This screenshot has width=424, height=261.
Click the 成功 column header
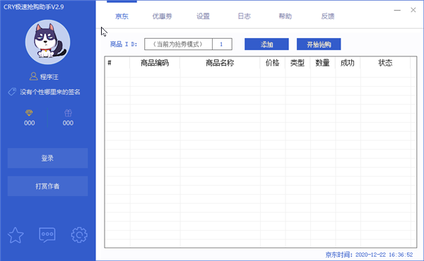pyautogui.click(x=348, y=63)
